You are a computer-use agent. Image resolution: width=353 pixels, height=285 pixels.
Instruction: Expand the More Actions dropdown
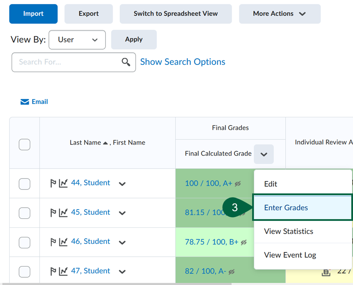tap(280, 14)
